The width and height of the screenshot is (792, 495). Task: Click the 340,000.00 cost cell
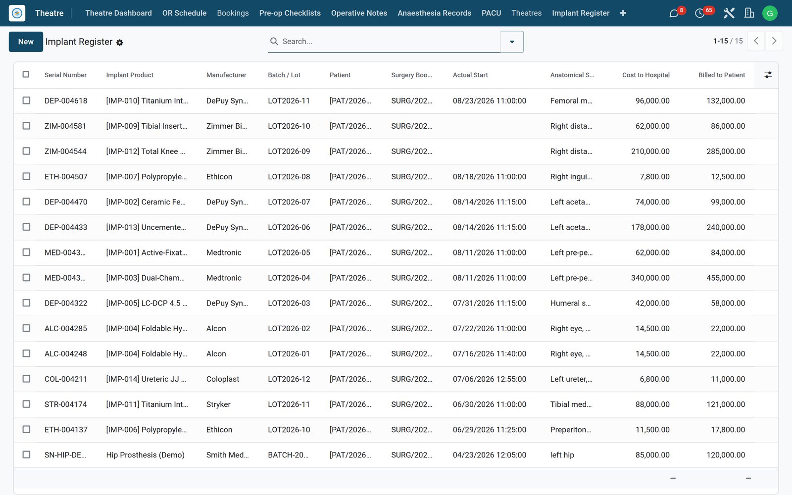650,278
